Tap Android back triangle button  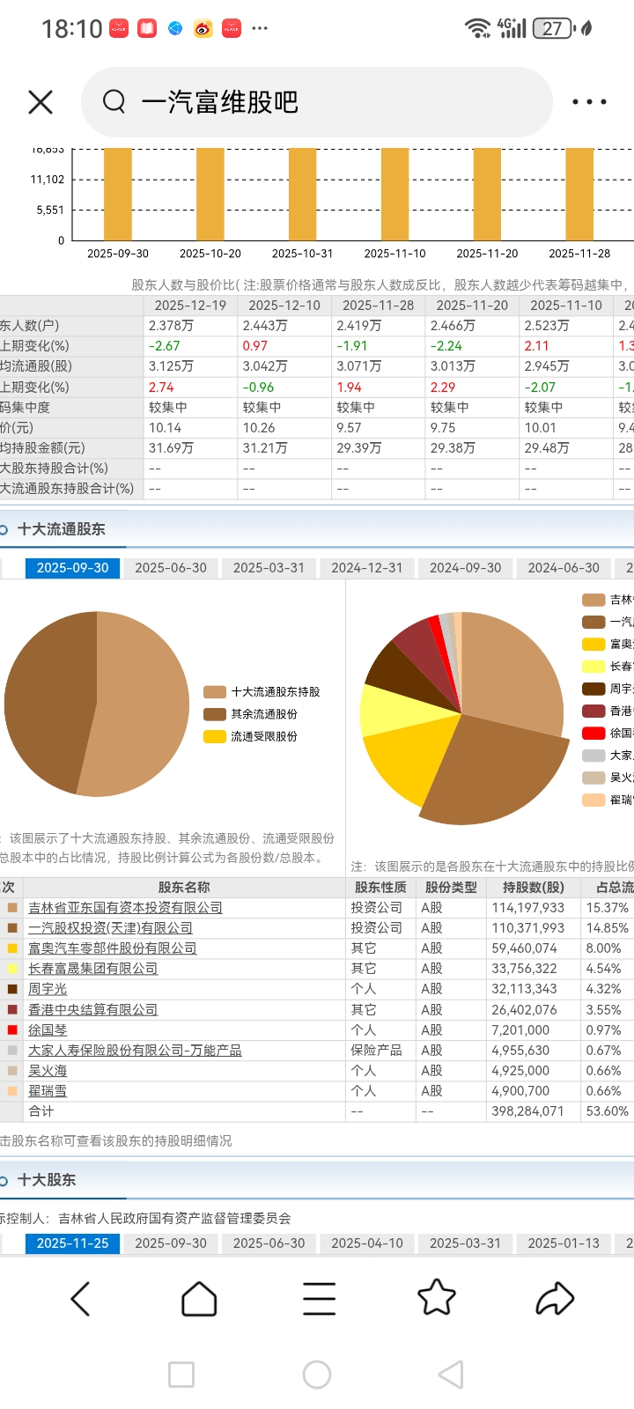point(451,1375)
